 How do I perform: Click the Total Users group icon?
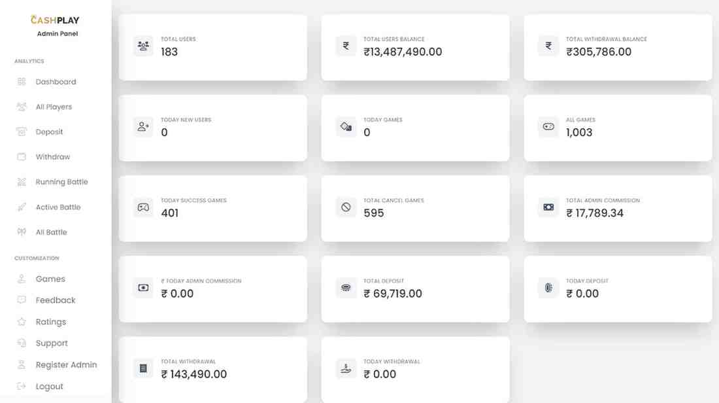tap(143, 46)
